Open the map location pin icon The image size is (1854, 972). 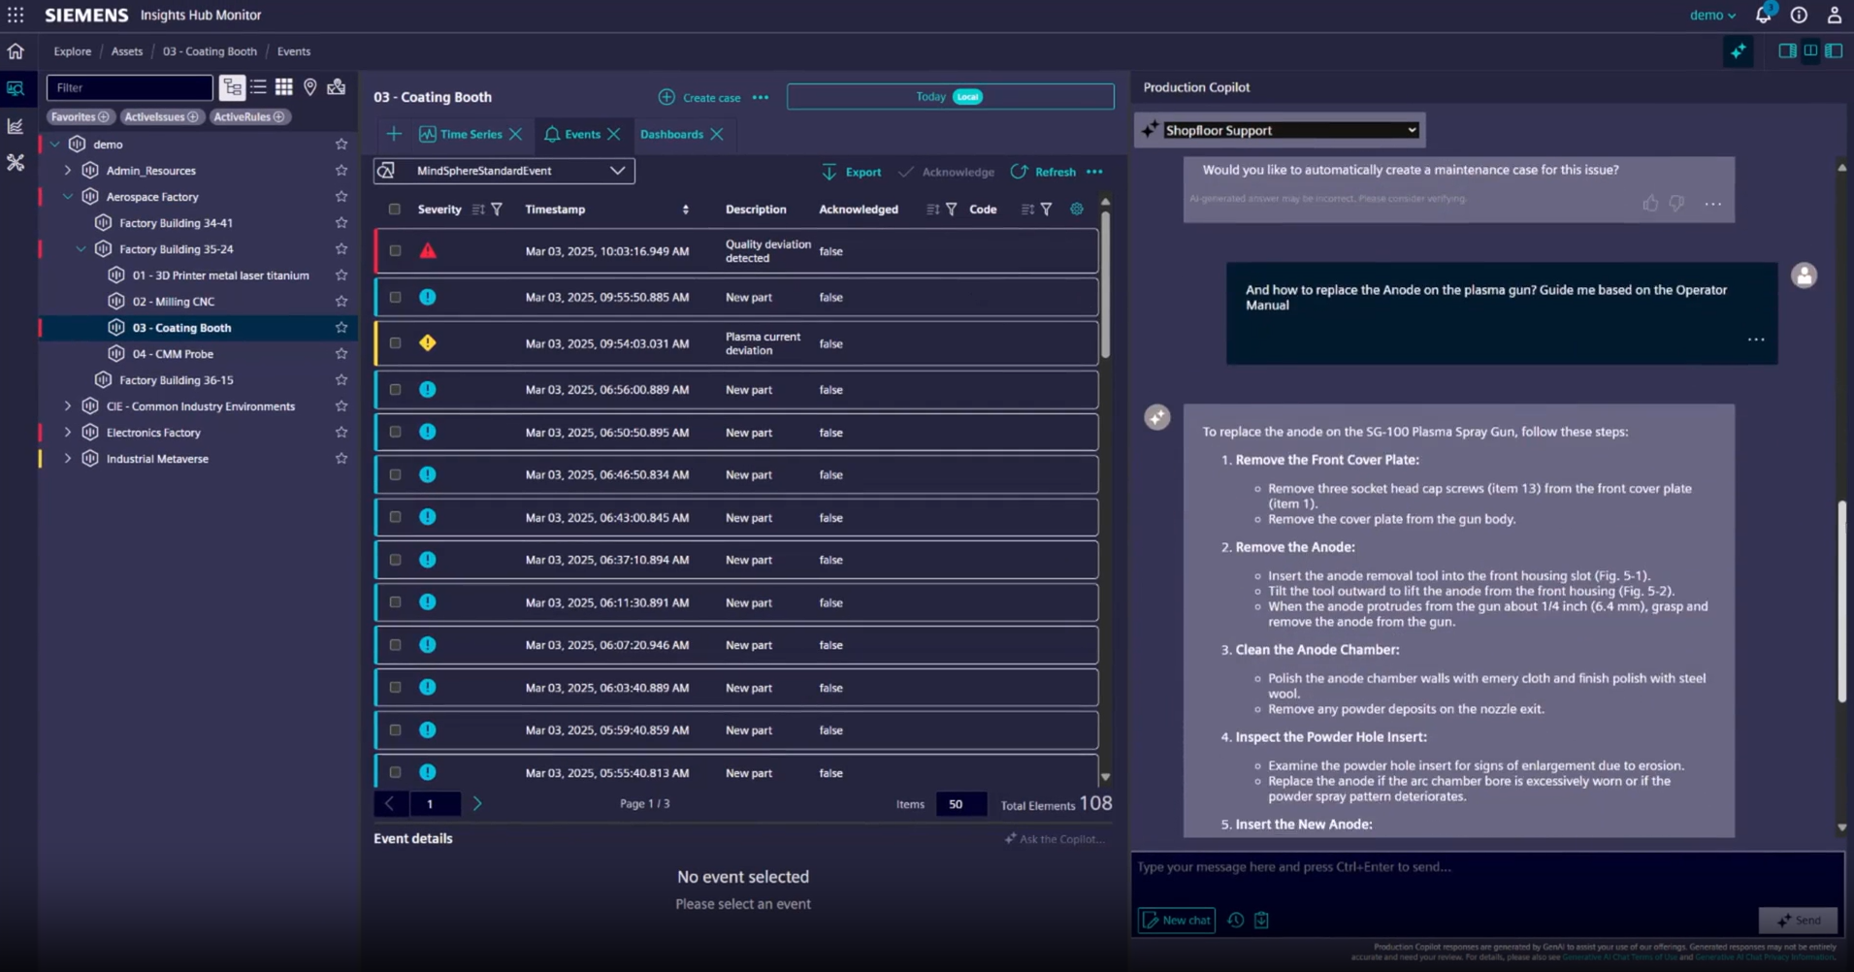pos(310,87)
